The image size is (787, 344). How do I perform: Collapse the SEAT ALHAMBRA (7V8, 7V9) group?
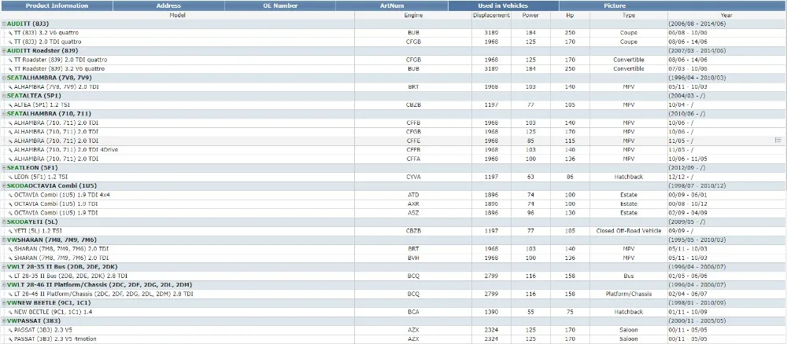coord(4,78)
